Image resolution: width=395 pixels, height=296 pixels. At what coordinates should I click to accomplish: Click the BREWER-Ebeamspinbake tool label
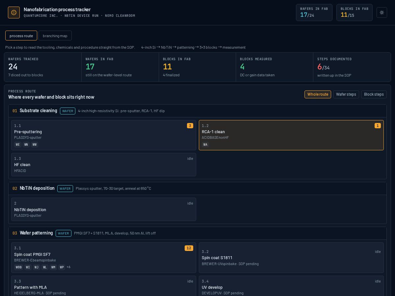click(x=35, y=260)
